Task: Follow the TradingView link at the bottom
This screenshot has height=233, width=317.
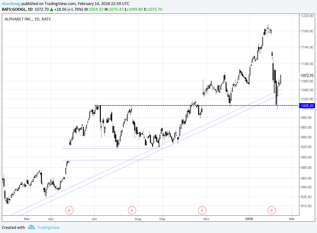Action: pos(48,227)
